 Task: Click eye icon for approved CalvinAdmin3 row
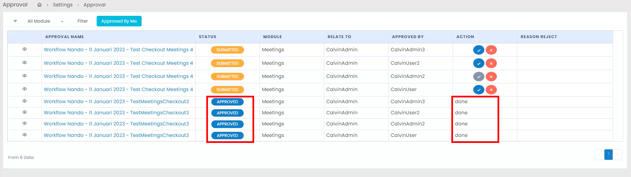tap(25, 101)
